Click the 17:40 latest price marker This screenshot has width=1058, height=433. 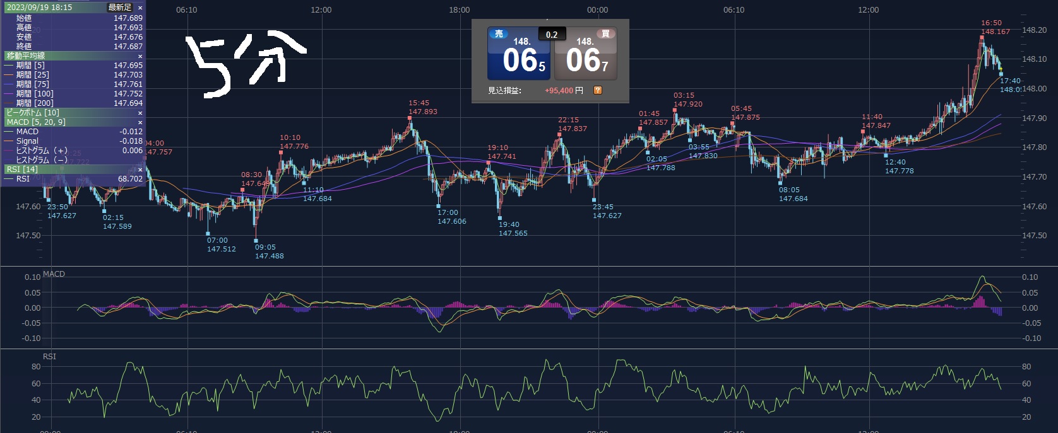click(x=1010, y=85)
